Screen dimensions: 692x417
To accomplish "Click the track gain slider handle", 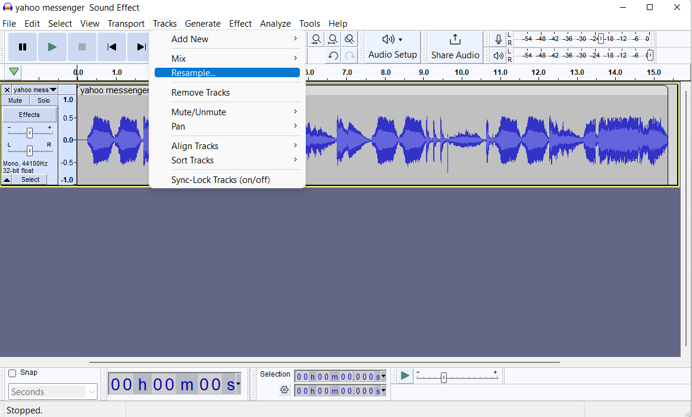I will coord(29,133).
